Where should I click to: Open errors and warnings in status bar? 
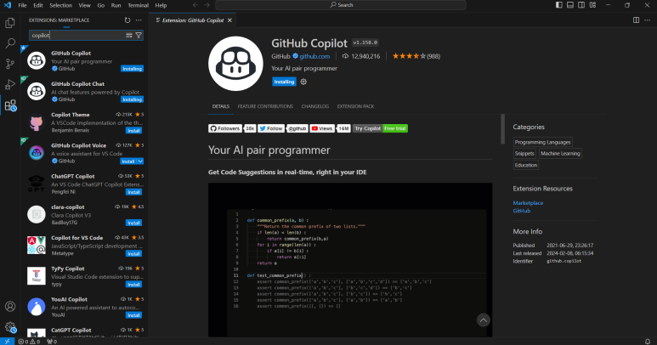click(x=29, y=342)
